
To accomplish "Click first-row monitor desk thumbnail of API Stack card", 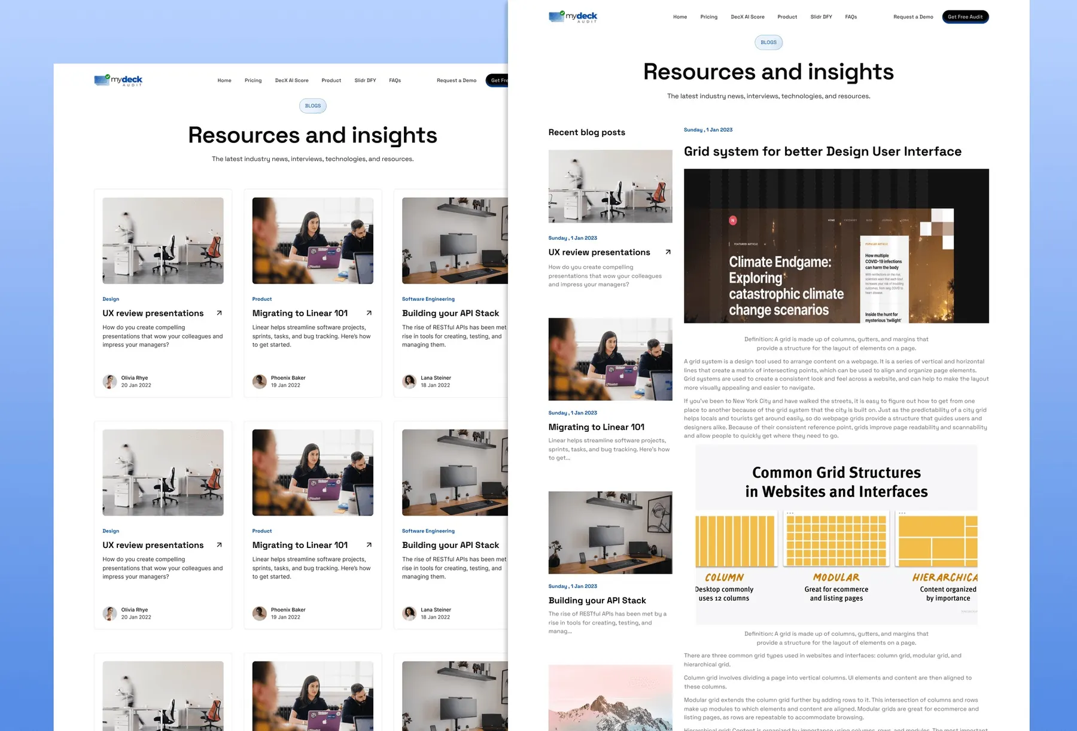I will pyautogui.click(x=455, y=240).
